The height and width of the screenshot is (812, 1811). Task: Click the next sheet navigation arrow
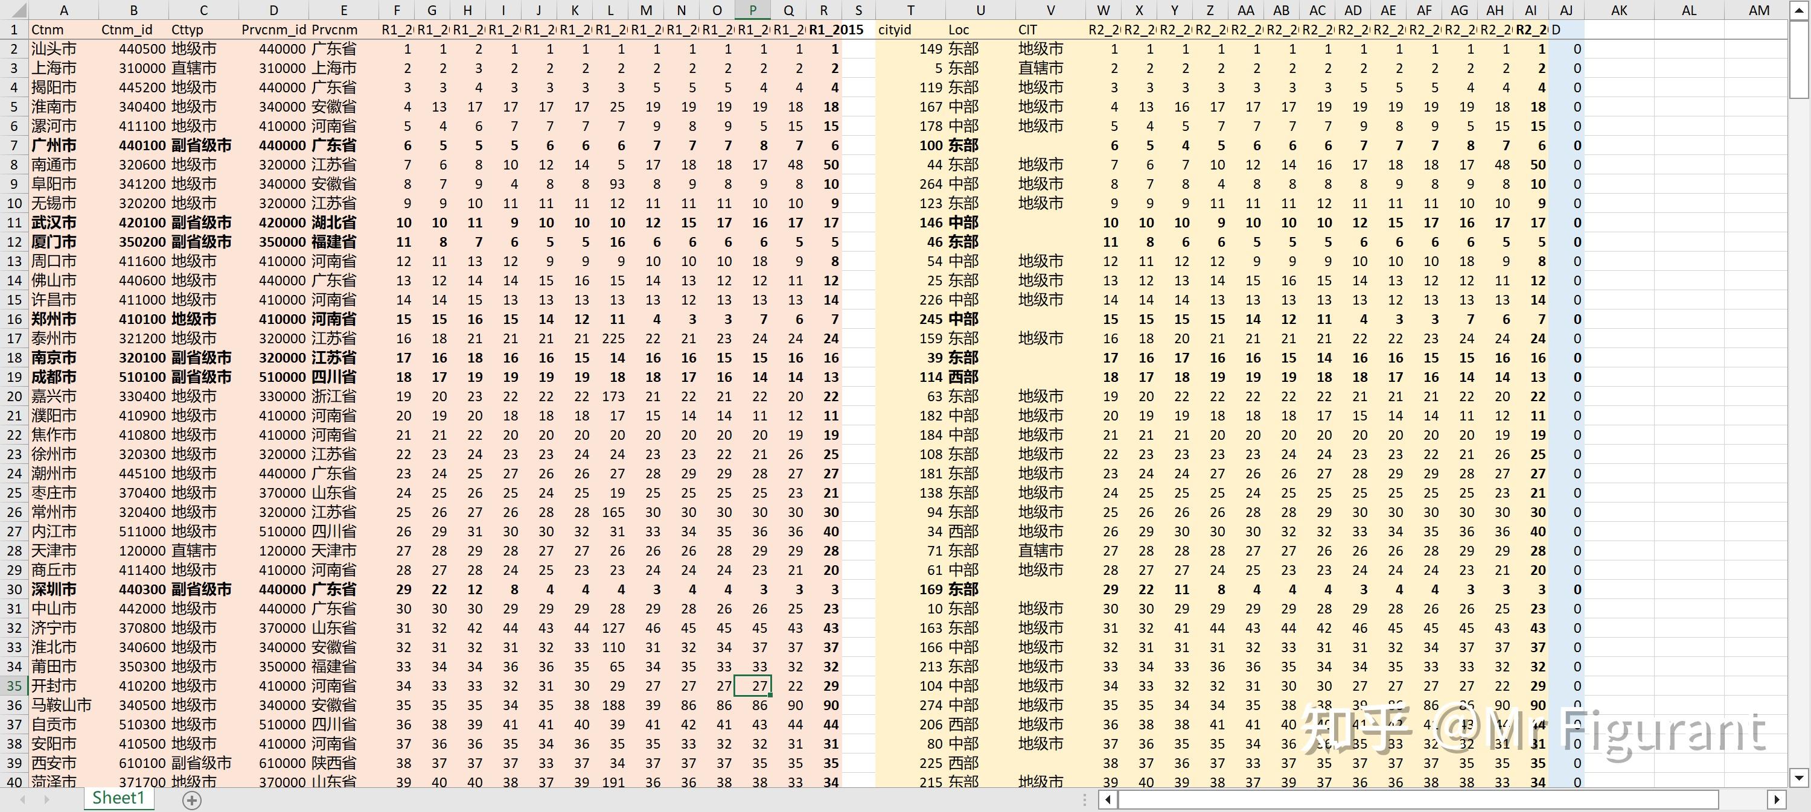(x=46, y=799)
